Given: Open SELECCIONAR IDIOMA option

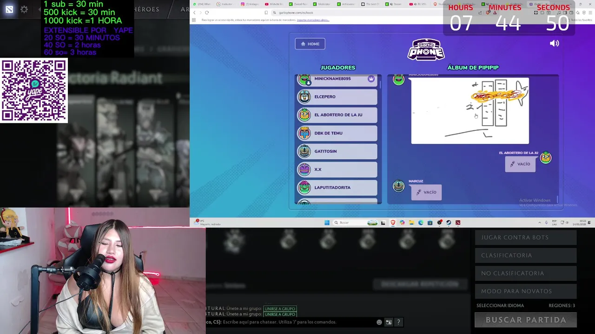Looking at the screenshot, I should pyautogui.click(x=500, y=306).
